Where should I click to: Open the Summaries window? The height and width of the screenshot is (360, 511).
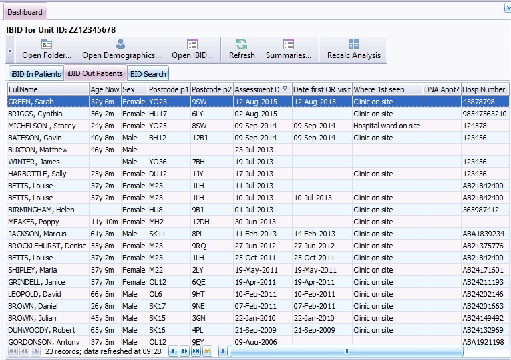(289, 49)
